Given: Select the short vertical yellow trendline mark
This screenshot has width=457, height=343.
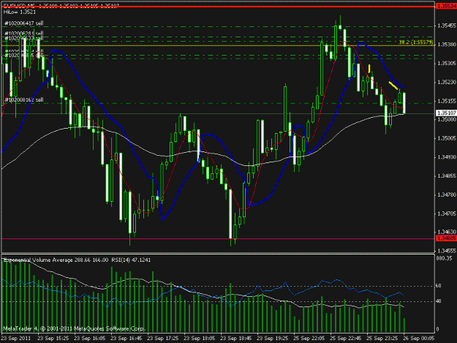Looking at the screenshot, I should click(369, 69).
